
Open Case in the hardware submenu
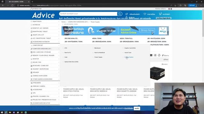66,57
